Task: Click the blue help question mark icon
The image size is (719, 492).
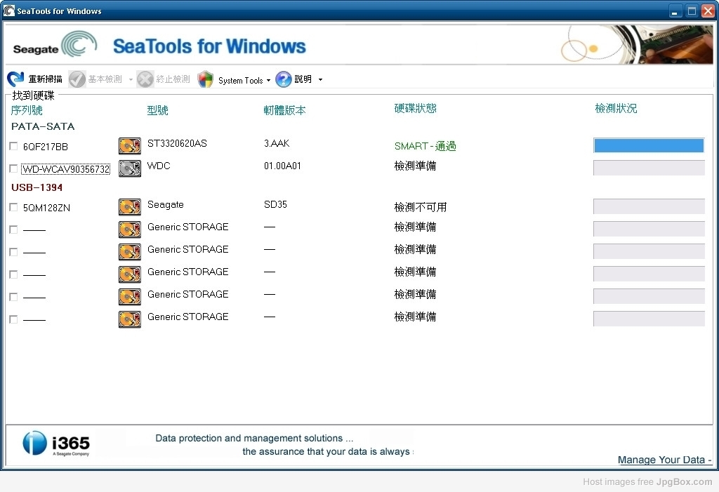Action: pyautogui.click(x=284, y=79)
